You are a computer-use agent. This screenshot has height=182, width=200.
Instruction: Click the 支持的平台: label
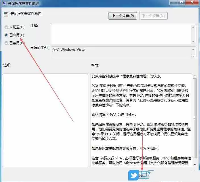(39, 48)
